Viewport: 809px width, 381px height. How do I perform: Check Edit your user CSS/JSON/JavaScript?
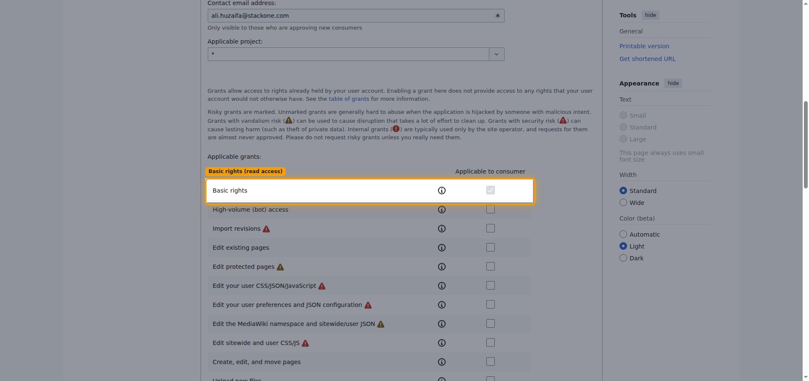491,285
